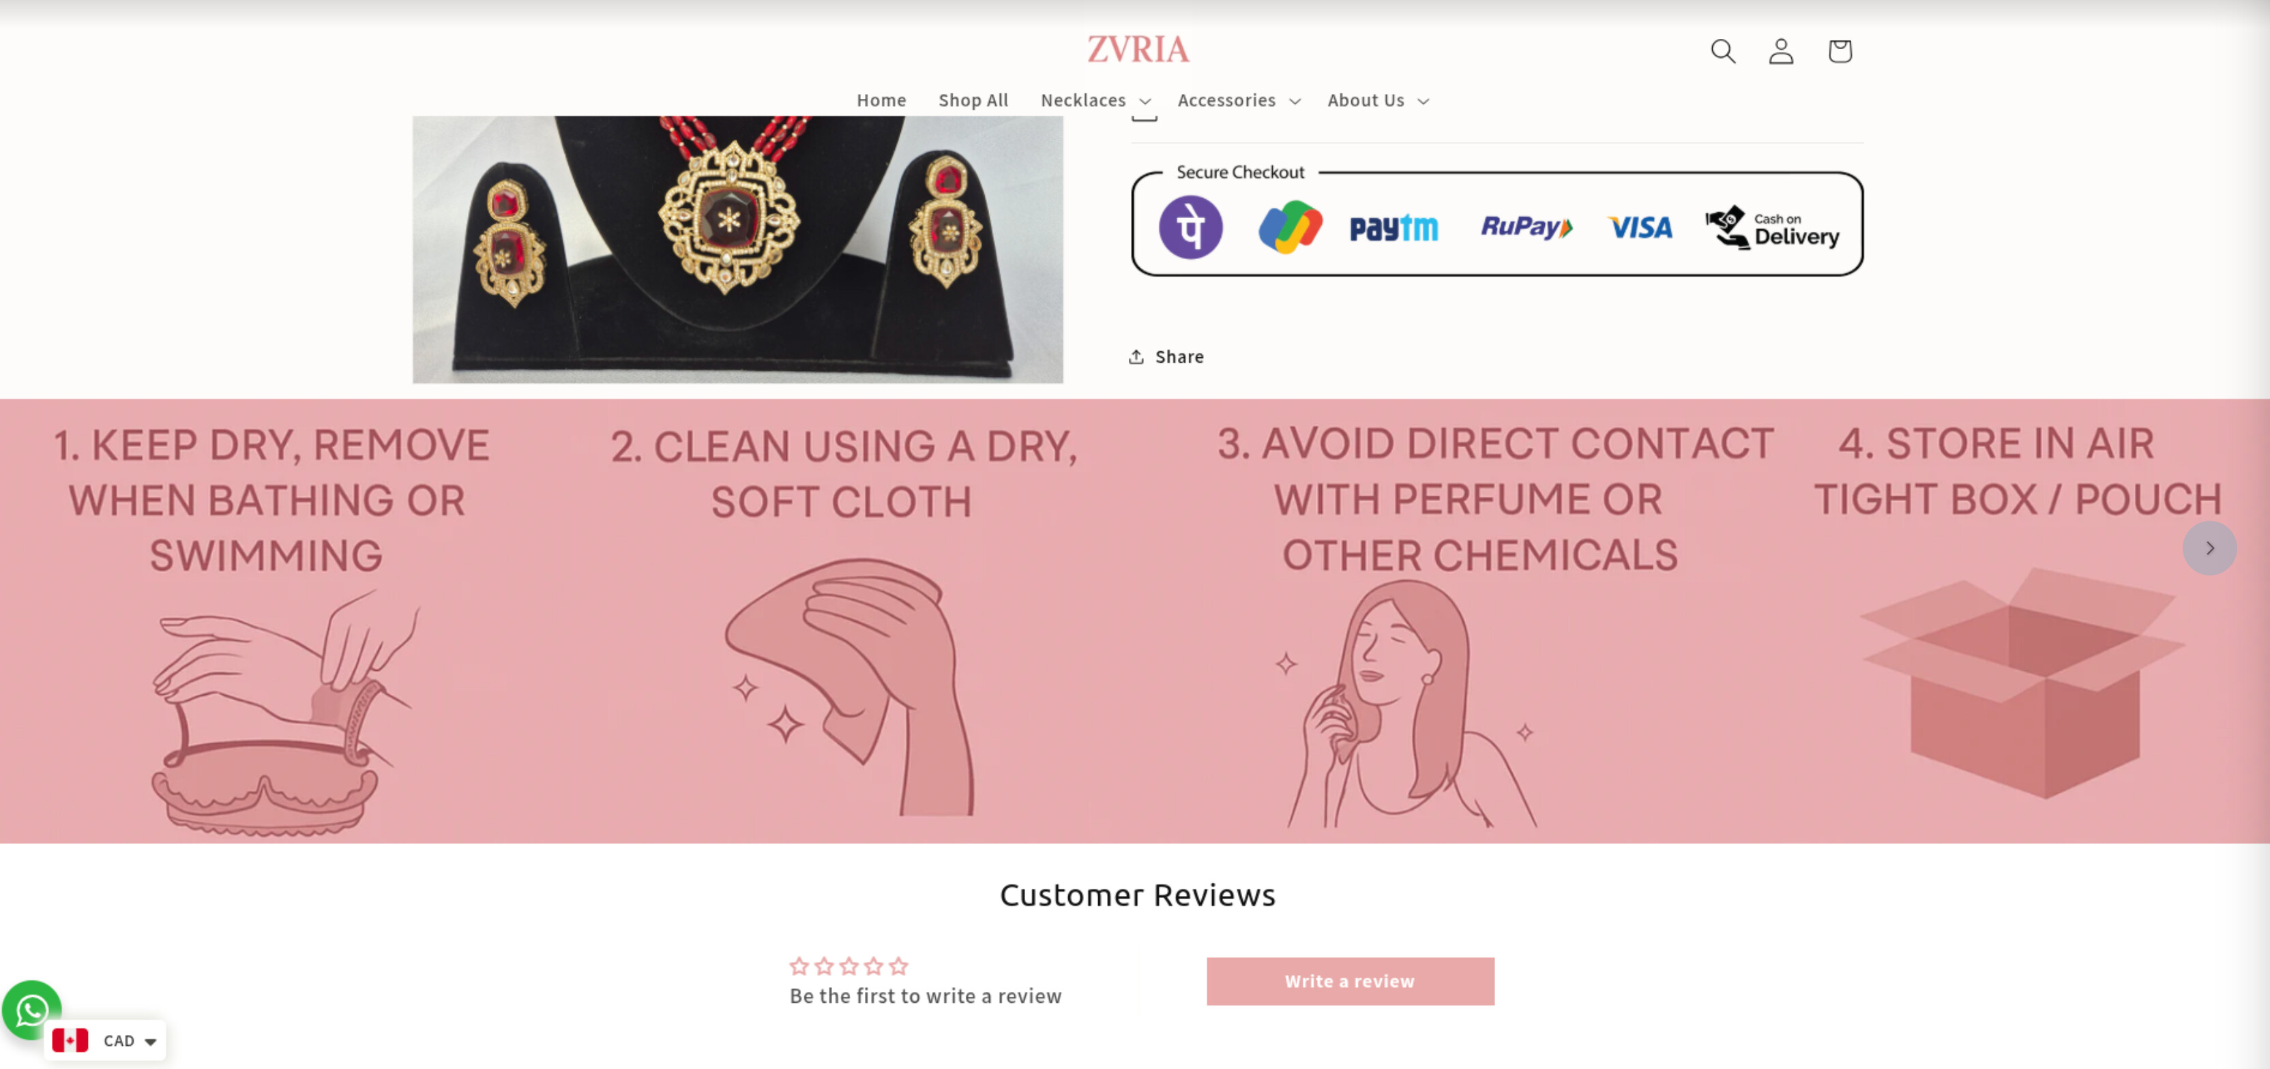
Task: Open the shopping cart icon
Action: click(x=1839, y=51)
